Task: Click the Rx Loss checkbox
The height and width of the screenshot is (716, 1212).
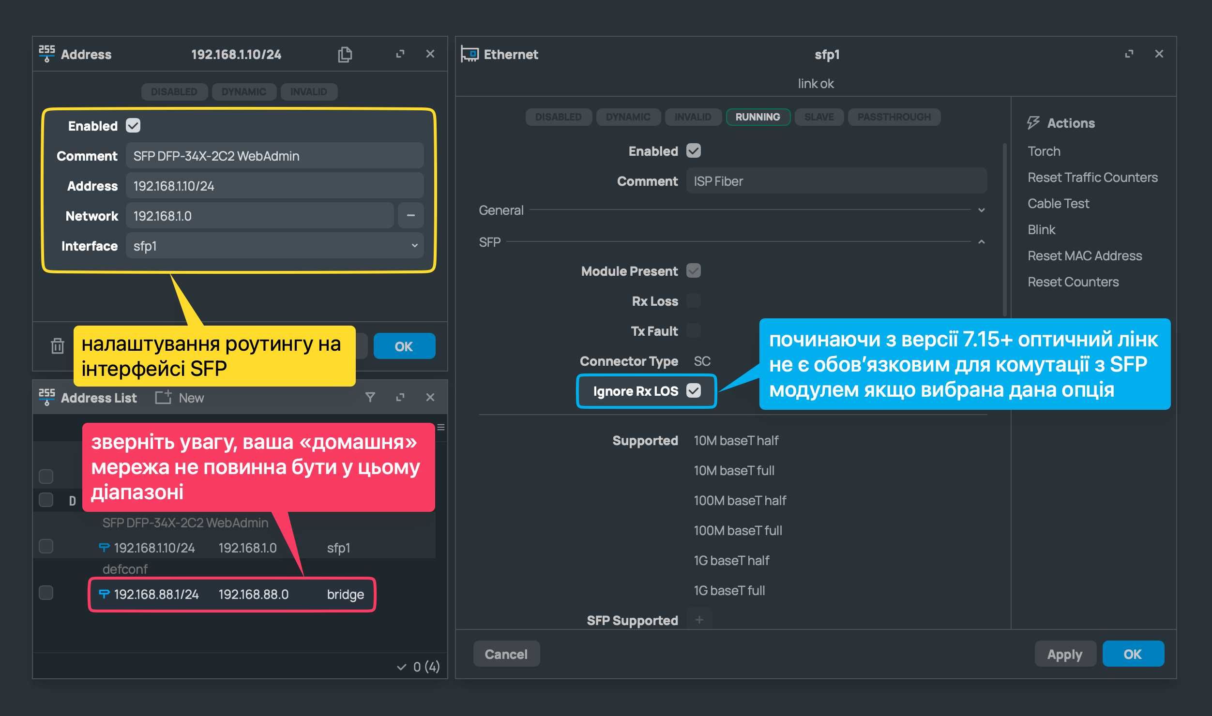Action: [694, 300]
